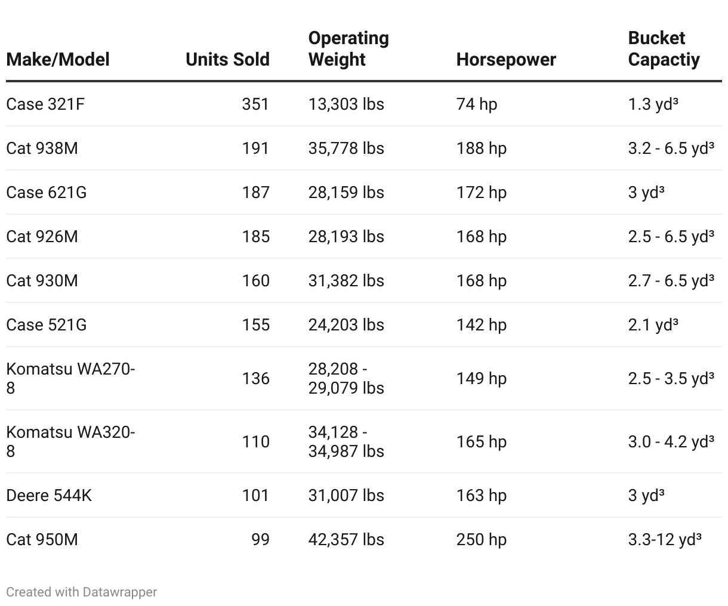Click the Operating Weight column header
Viewport: 728px width, 606px height.
[x=348, y=49]
